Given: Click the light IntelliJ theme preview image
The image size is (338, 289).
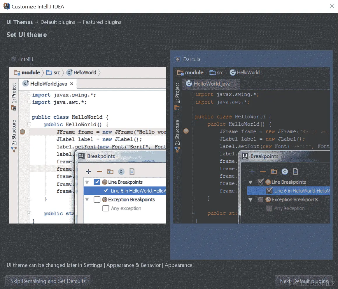Looking at the screenshot, I should tap(87, 145).
